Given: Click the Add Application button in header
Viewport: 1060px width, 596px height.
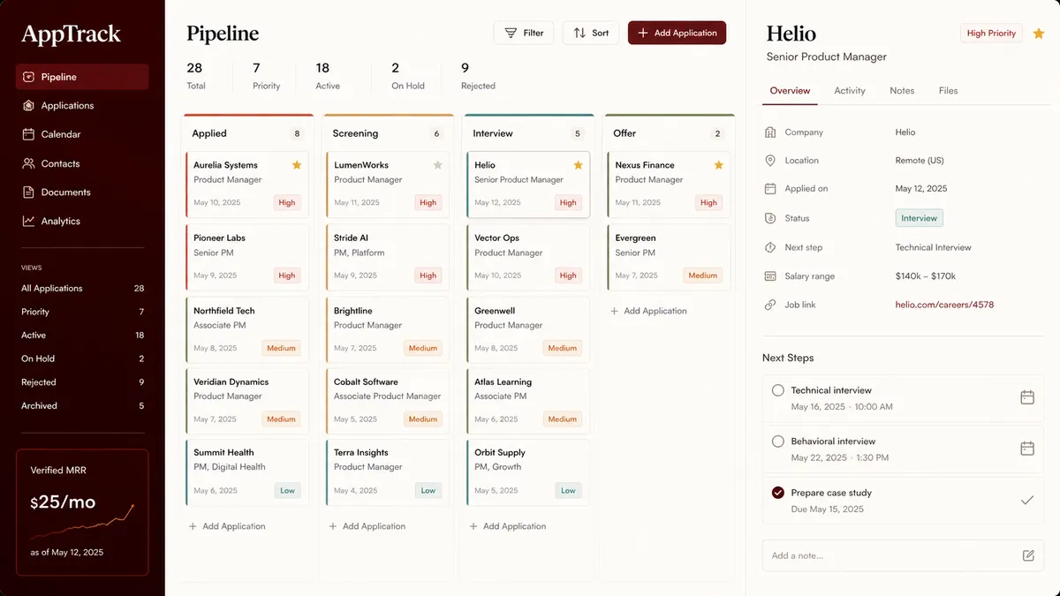Looking at the screenshot, I should 678,33.
